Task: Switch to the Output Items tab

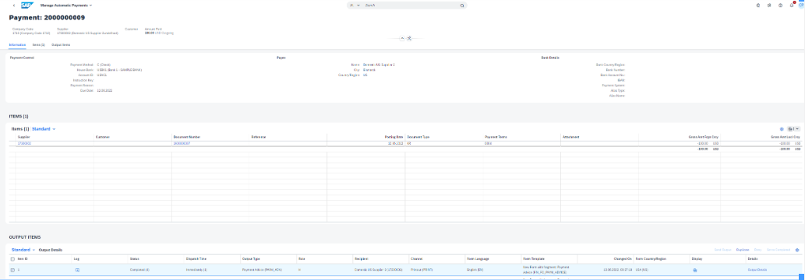Action: [61, 45]
